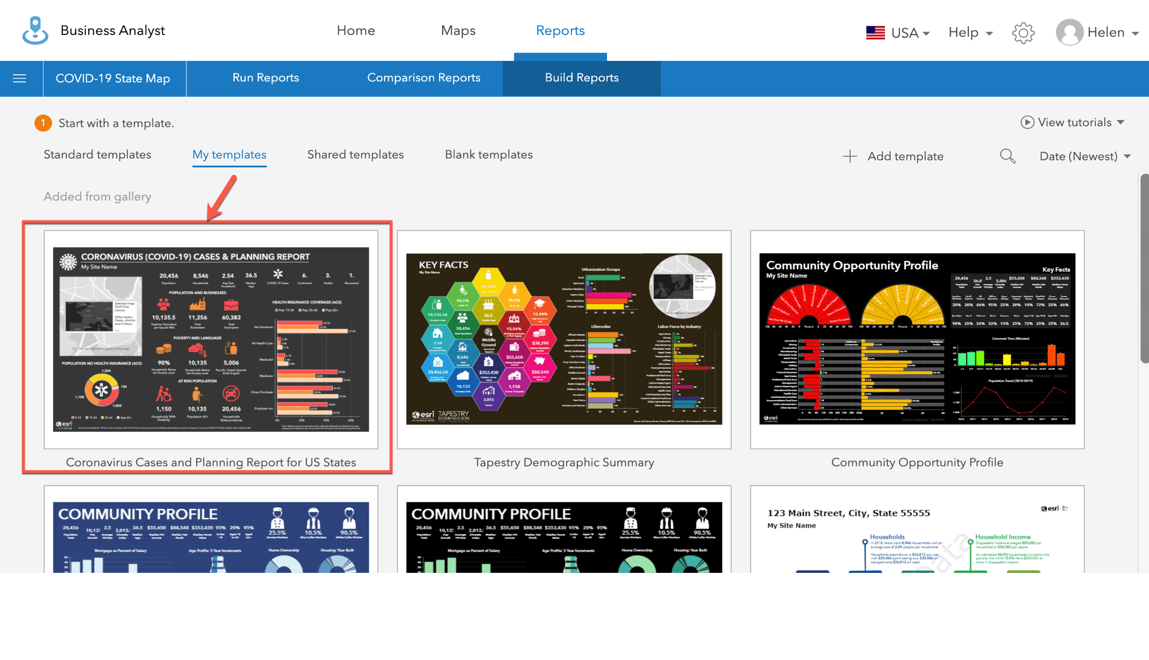The width and height of the screenshot is (1149, 660).
Task: Switch to the Maps tab
Action: [x=458, y=31]
